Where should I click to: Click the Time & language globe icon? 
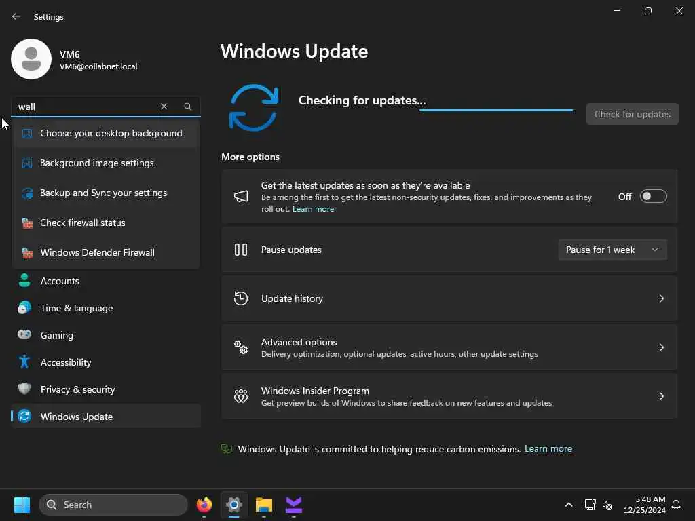(24, 307)
